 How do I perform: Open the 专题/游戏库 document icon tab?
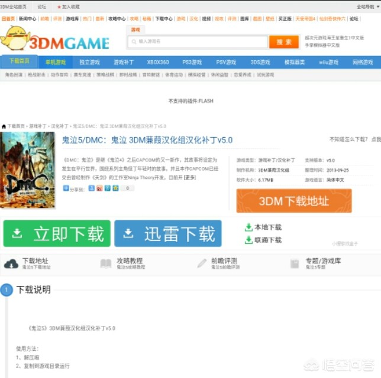click(316, 264)
